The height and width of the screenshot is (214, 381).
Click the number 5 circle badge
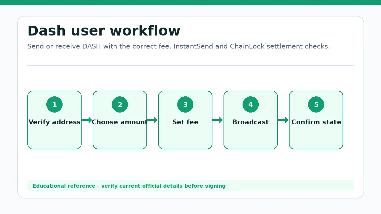coord(316,105)
